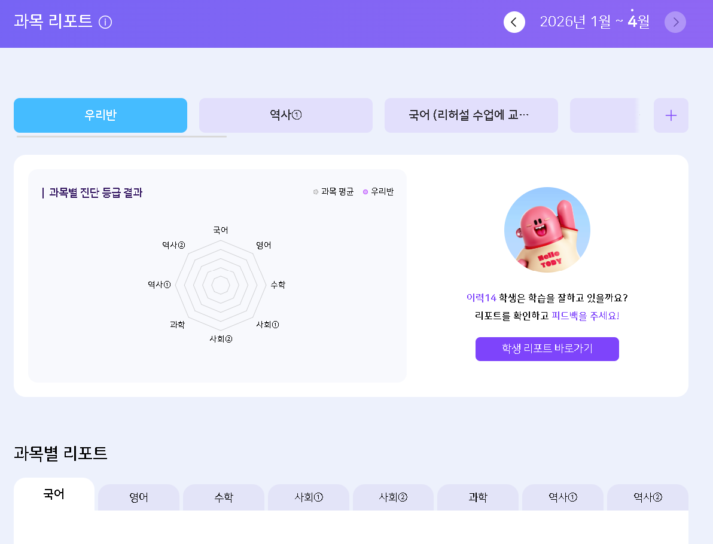The height and width of the screenshot is (544, 713).
Task: Select the 우리반 class tab
Action: 100,115
